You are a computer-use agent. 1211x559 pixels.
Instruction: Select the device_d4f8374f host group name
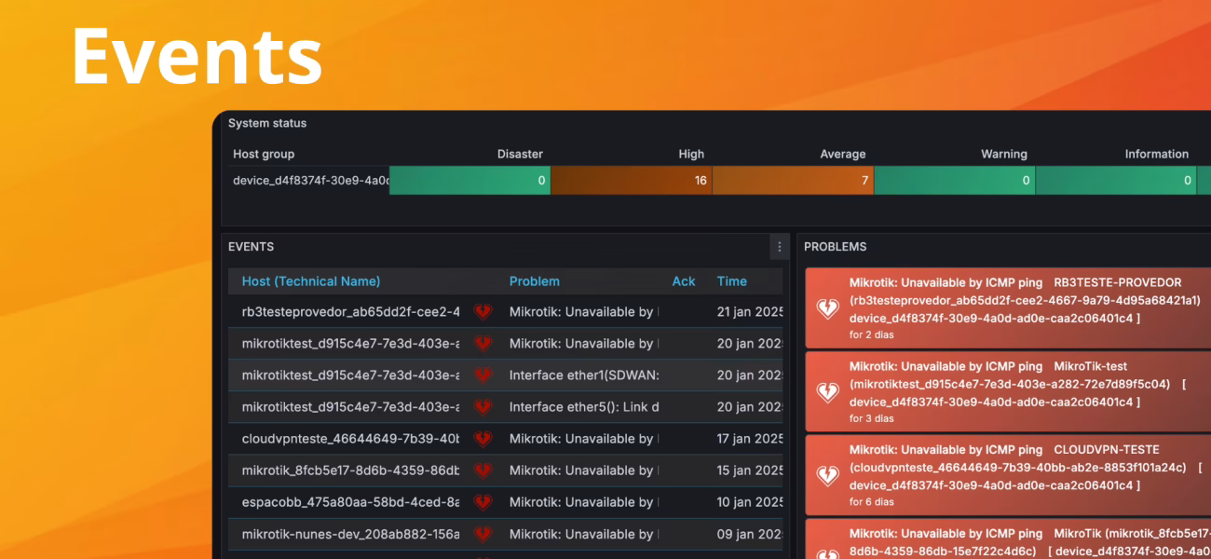click(310, 181)
